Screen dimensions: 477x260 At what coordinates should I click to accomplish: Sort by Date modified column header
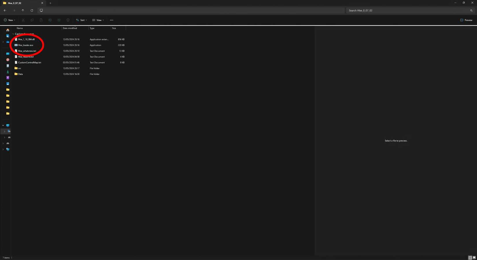tap(70, 28)
